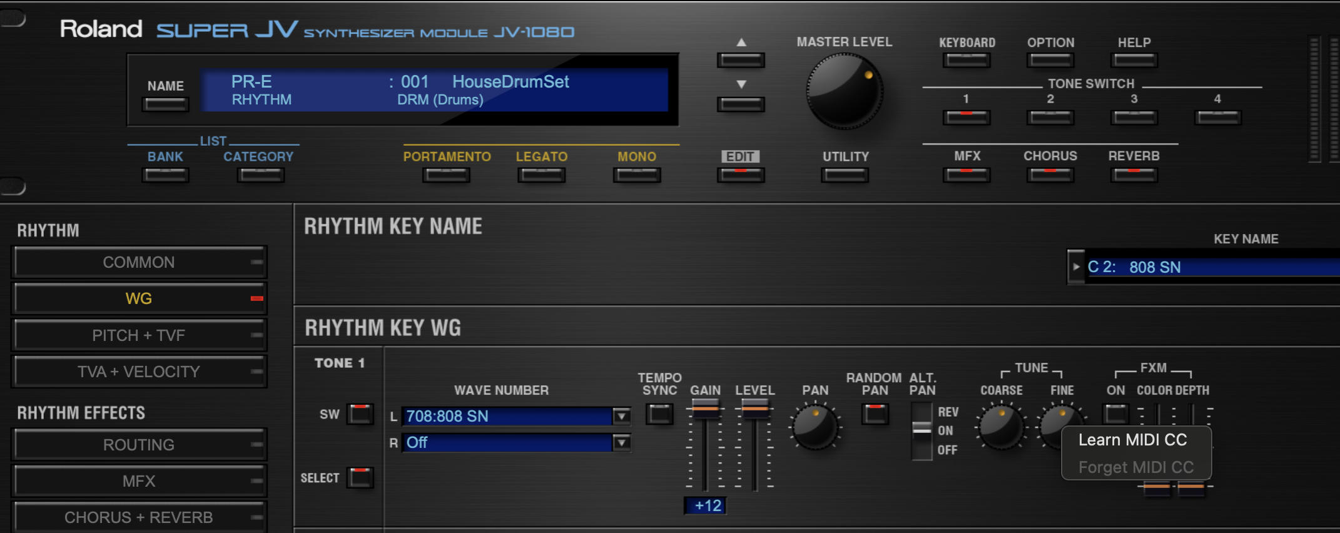Click the ALT. PAN three-position switch
The width and height of the screenshot is (1340, 533).
pyautogui.click(x=921, y=430)
